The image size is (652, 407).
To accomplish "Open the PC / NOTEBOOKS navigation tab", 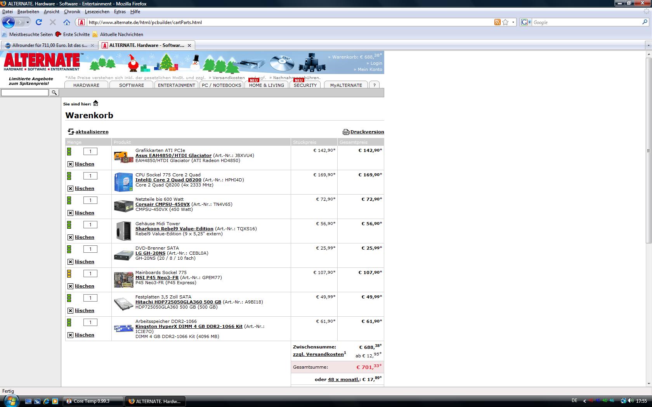I will pyautogui.click(x=222, y=85).
